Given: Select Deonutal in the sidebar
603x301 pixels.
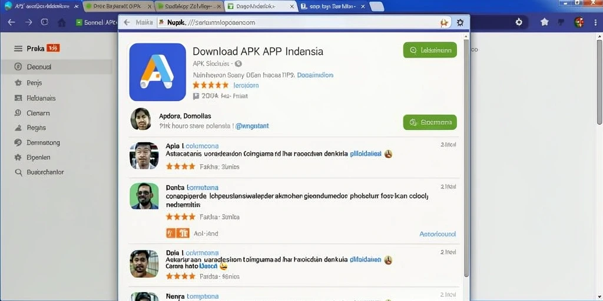Looking at the screenshot, I should [56, 67].
